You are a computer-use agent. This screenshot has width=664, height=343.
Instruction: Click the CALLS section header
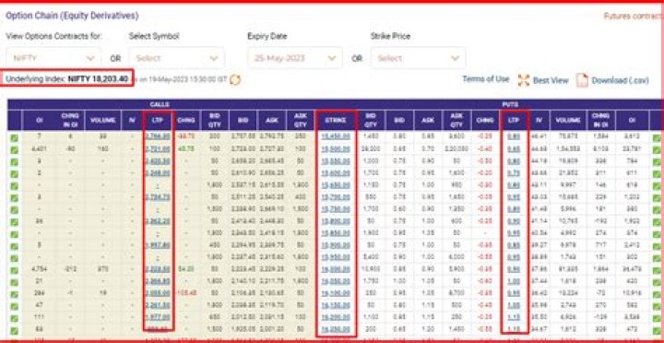coord(160,104)
